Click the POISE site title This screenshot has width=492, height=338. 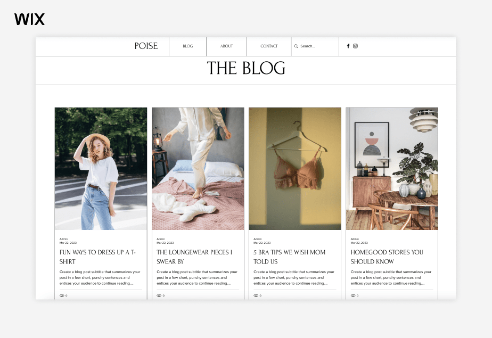point(146,46)
